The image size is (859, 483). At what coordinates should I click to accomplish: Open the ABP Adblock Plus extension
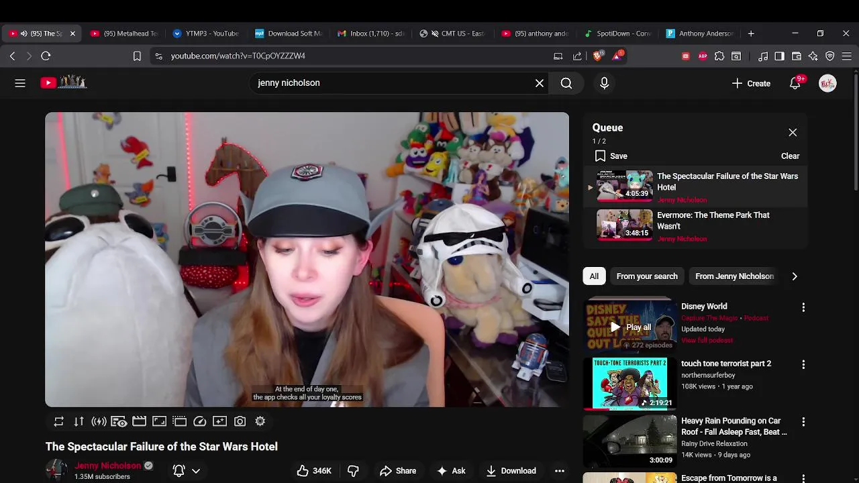pos(703,56)
